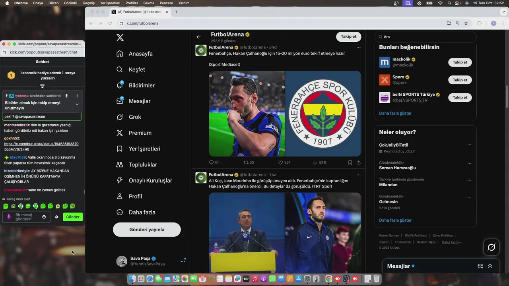The width and height of the screenshot is (509, 286).
Task: Open the Görüntü menu
Action: click(70, 3)
